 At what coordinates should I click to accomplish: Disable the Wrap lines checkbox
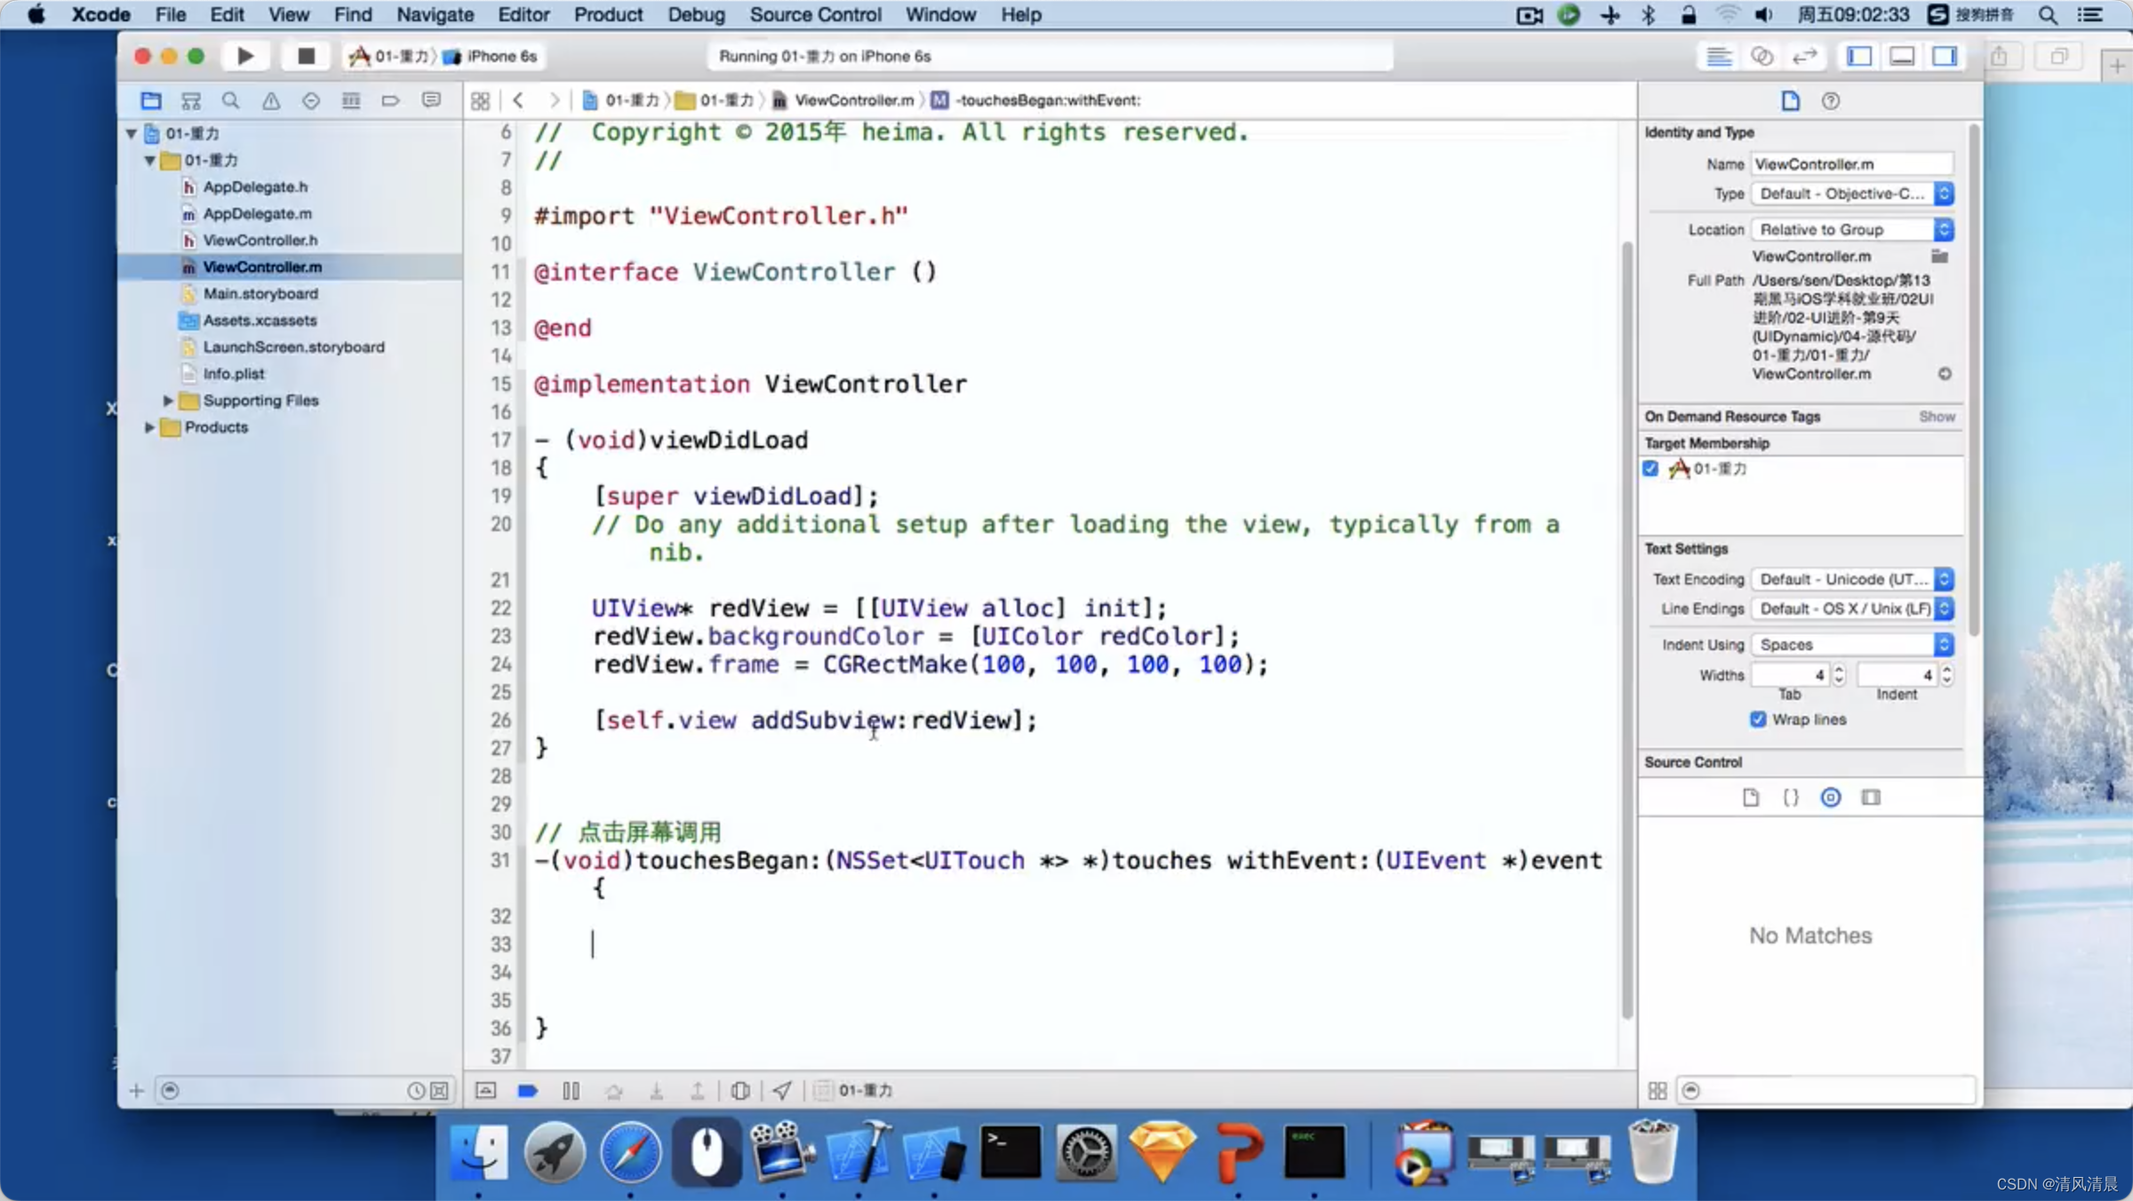(1757, 720)
